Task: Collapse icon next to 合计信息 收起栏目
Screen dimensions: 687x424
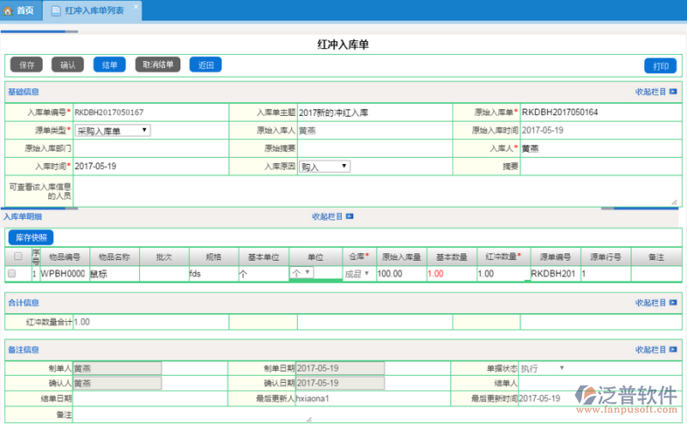Action: click(x=673, y=303)
